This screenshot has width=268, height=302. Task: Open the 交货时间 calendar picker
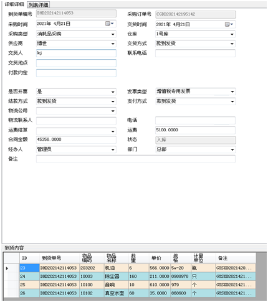229,24
